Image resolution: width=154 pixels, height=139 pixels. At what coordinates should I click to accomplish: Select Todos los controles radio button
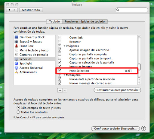click(x=18, y=112)
